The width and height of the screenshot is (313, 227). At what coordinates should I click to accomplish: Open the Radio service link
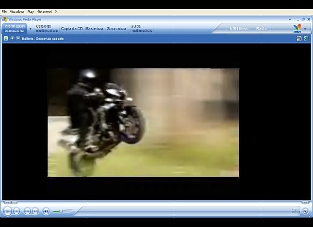(x=261, y=28)
